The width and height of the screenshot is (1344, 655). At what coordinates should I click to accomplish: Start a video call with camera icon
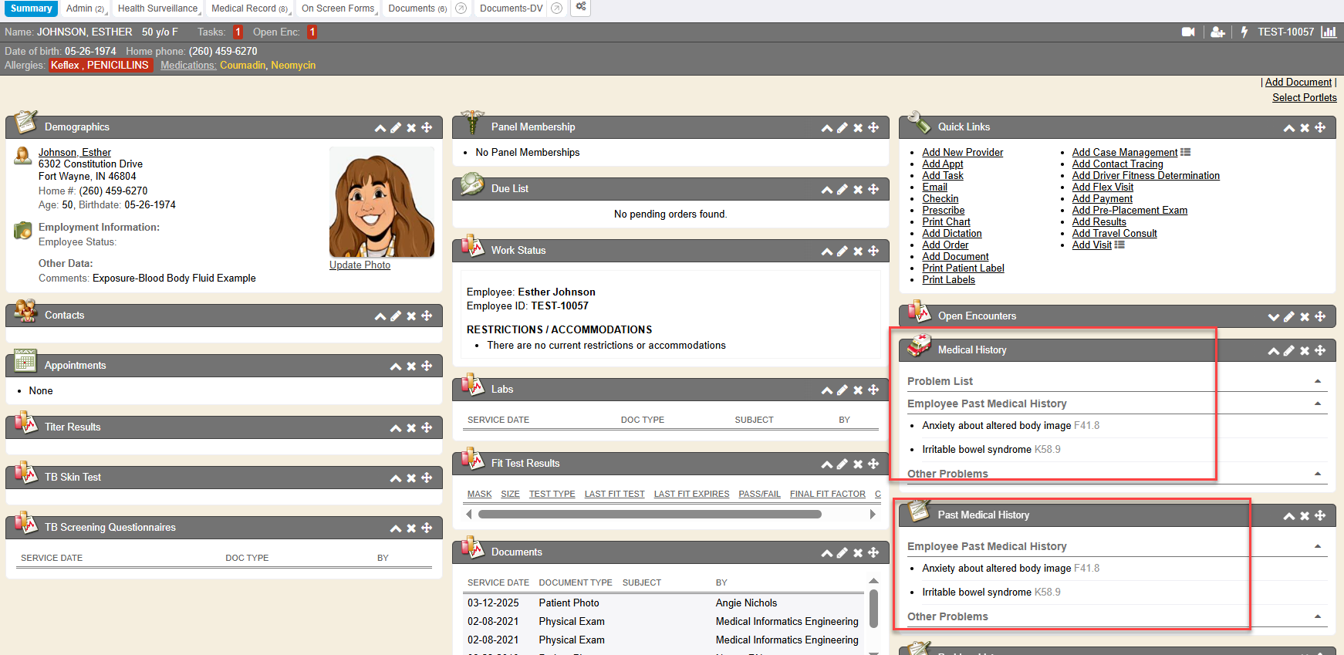click(1188, 32)
